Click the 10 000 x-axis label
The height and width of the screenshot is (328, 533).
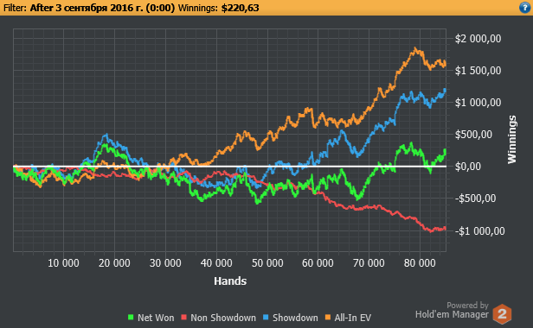(63, 263)
